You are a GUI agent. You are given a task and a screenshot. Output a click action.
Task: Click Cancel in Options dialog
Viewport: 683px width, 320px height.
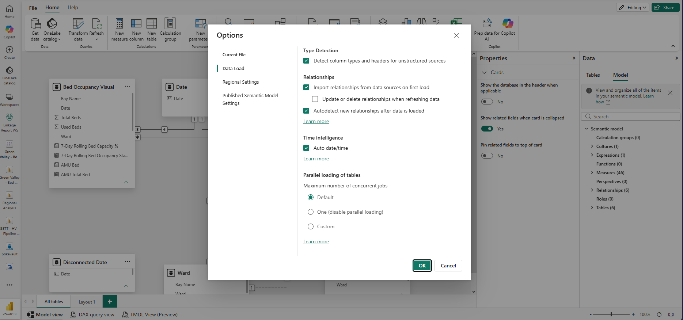tap(448, 266)
